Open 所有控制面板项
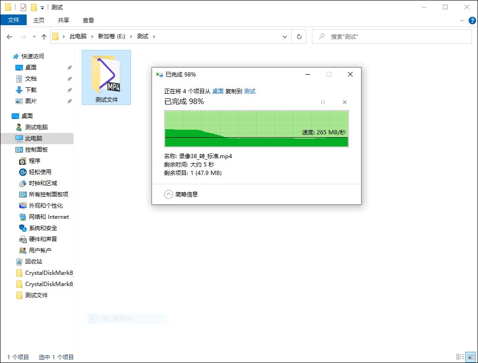The width and height of the screenshot is (478, 363). [49, 194]
